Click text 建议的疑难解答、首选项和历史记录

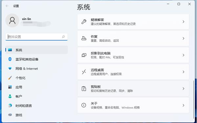point(113,24)
